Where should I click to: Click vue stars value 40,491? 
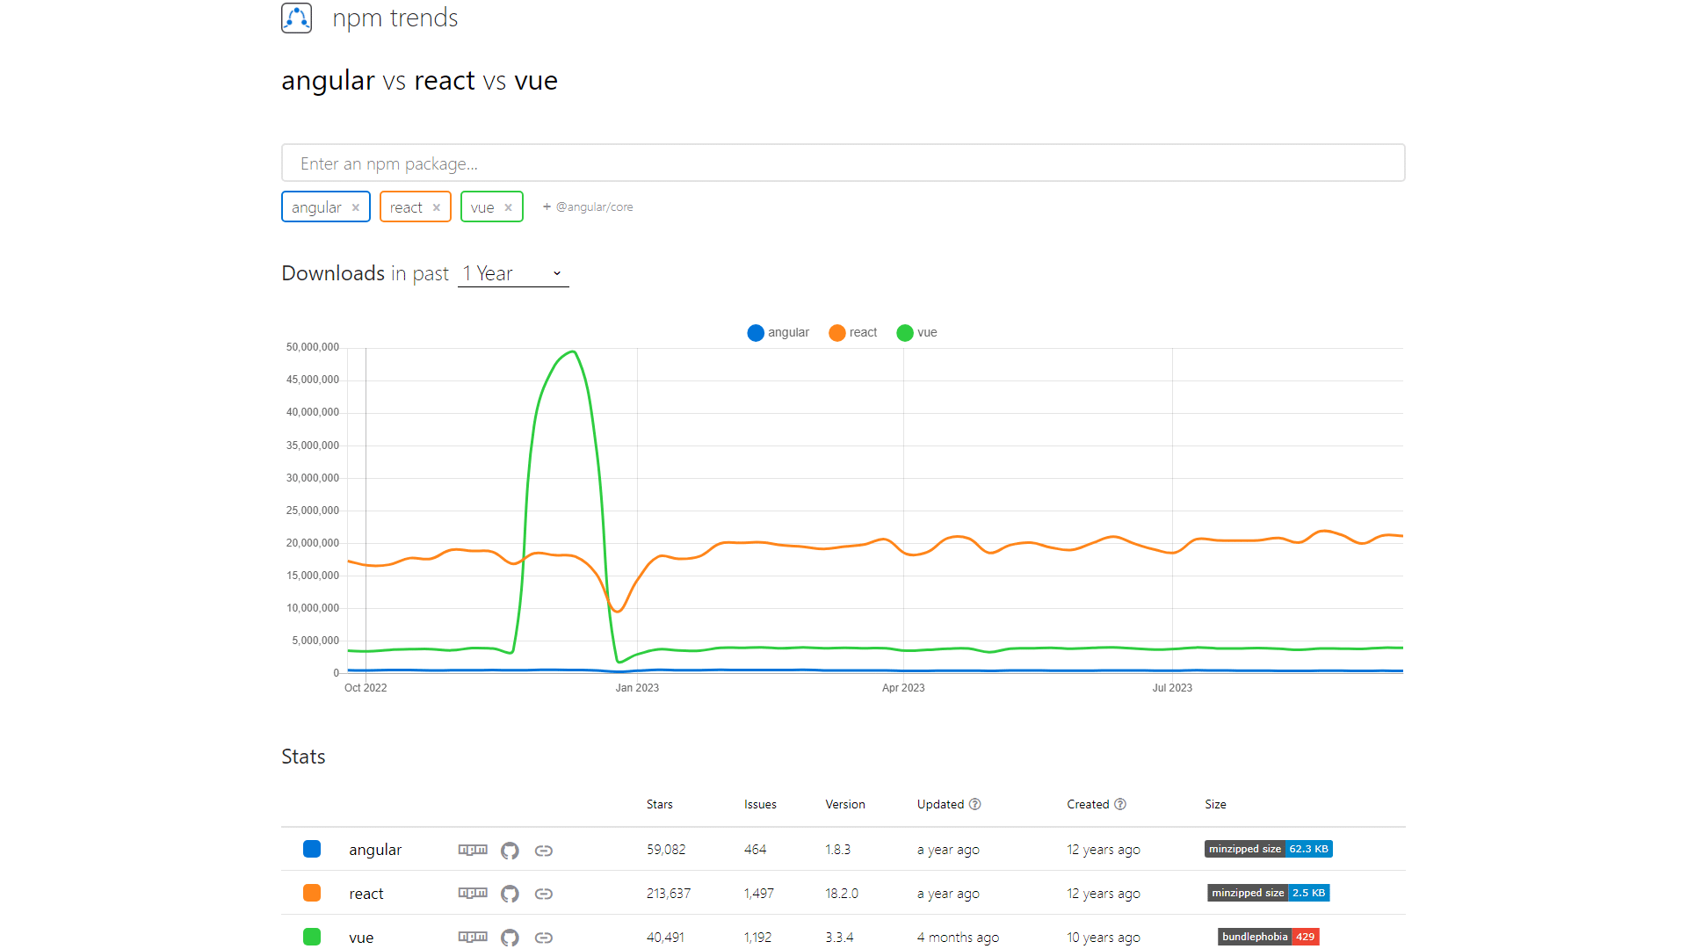tap(665, 938)
